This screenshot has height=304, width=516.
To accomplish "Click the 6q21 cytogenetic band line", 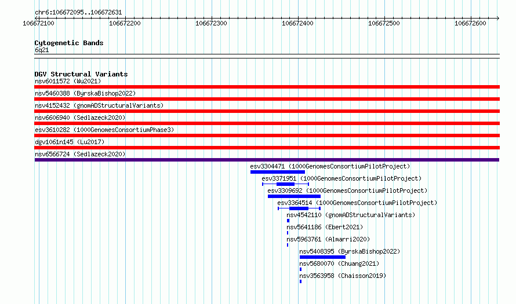I will 267,56.
